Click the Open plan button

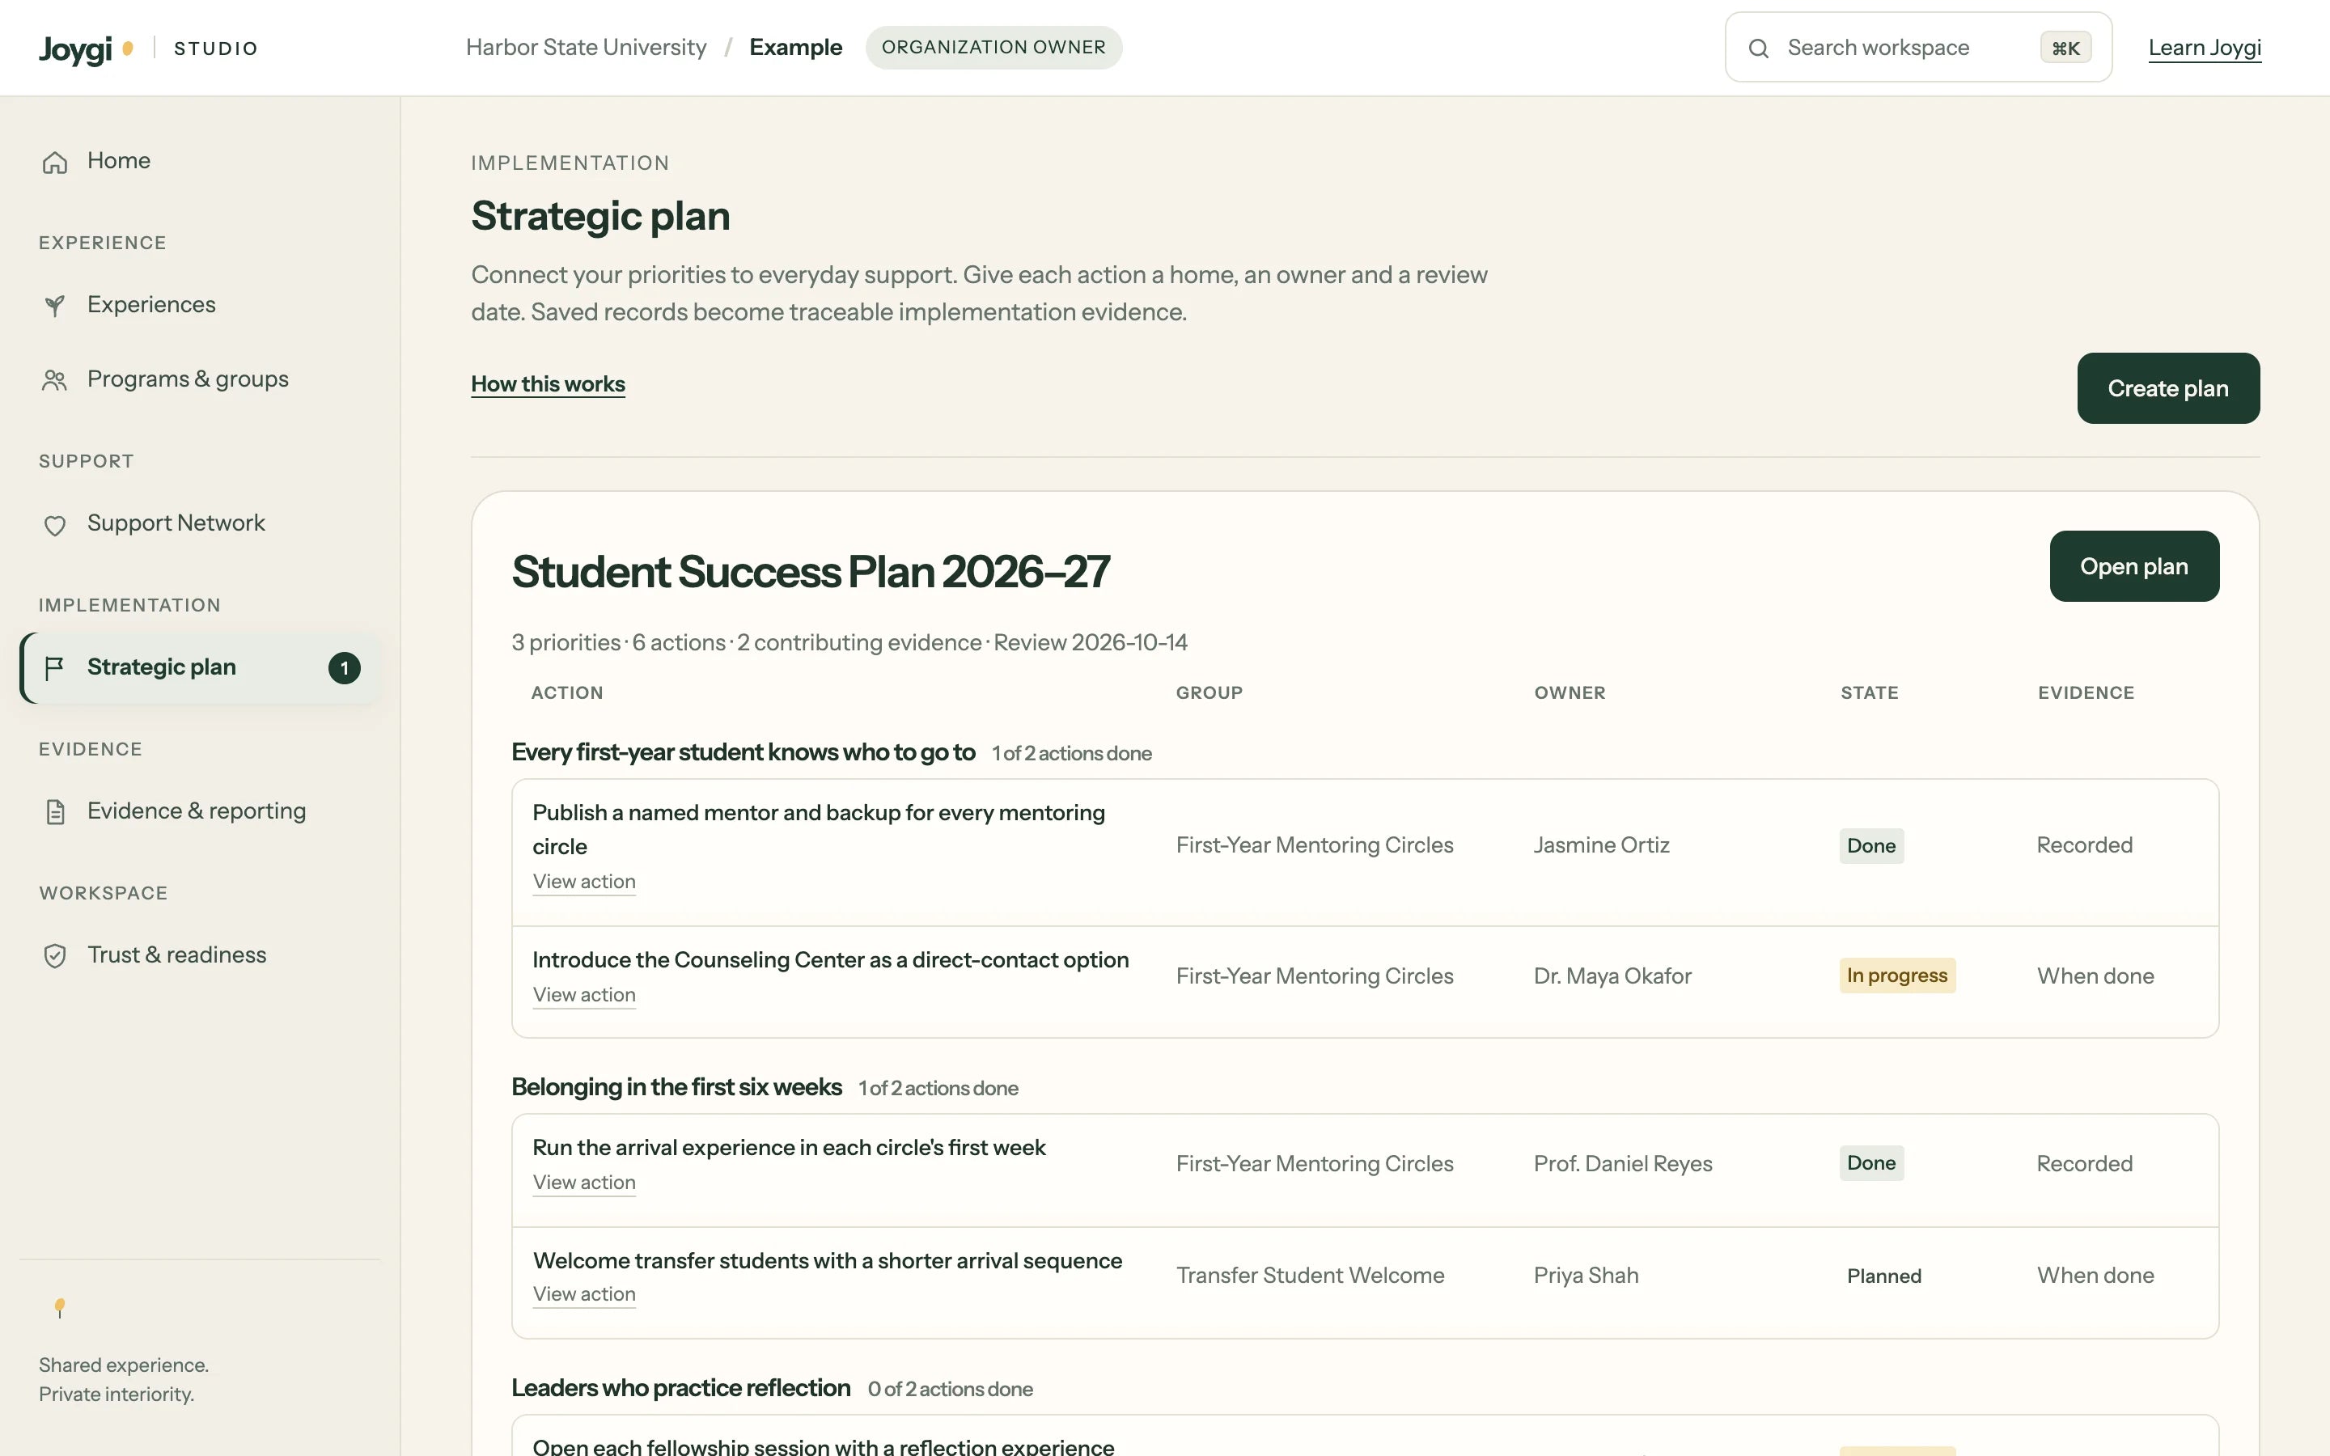2133,566
